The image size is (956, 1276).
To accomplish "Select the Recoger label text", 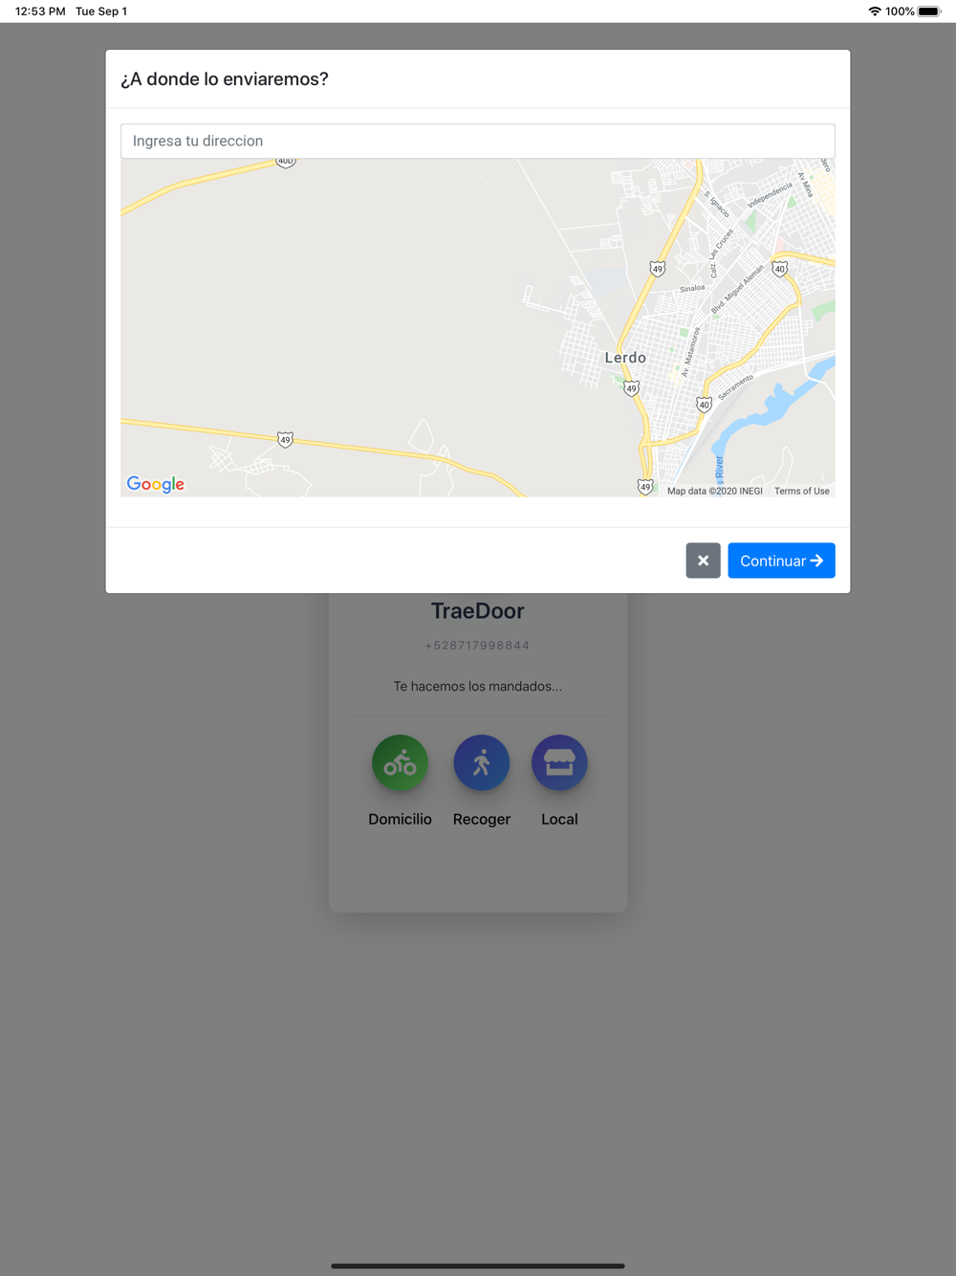I will [x=481, y=820].
